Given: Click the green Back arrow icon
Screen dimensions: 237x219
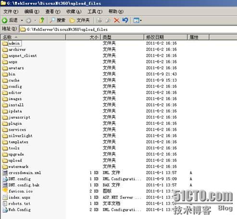Looking at the screenshot, I should pyautogui.click(x=4, y=20).
